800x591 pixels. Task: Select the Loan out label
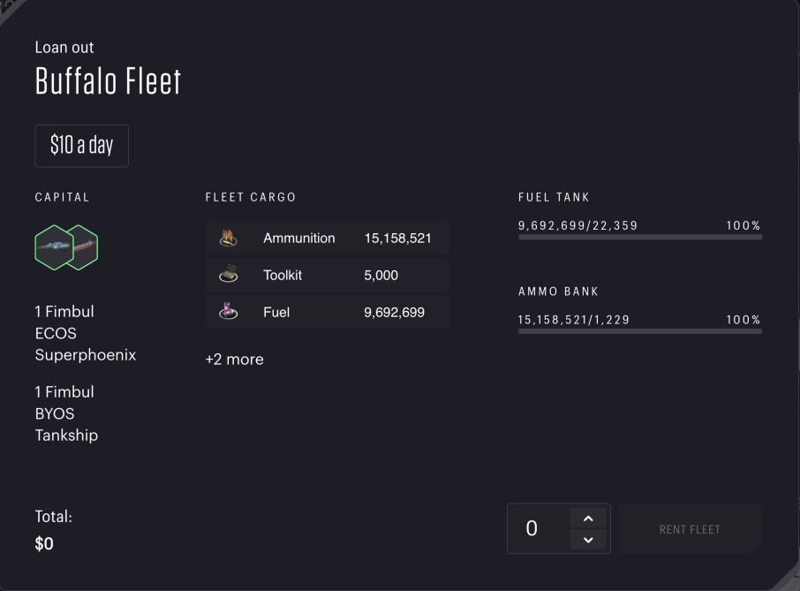tap(63, 47)
